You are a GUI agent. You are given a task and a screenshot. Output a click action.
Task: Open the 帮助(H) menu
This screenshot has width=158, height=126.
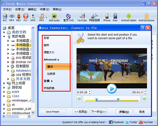pyautogui.click(x=57, y=9)
